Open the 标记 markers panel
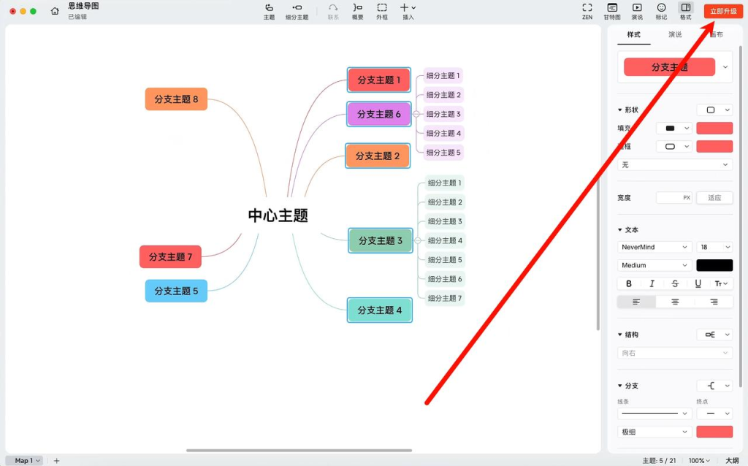 point(661,12)
